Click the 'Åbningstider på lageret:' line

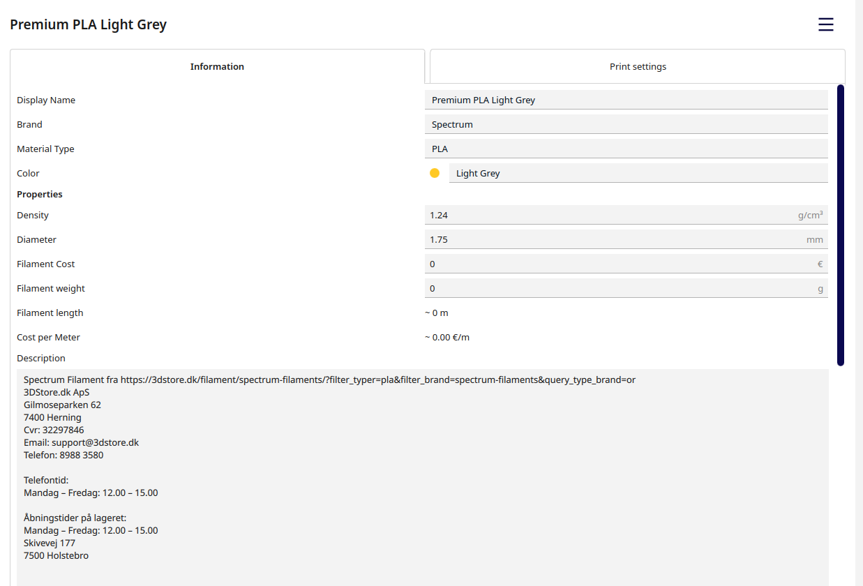coord(75,518)
